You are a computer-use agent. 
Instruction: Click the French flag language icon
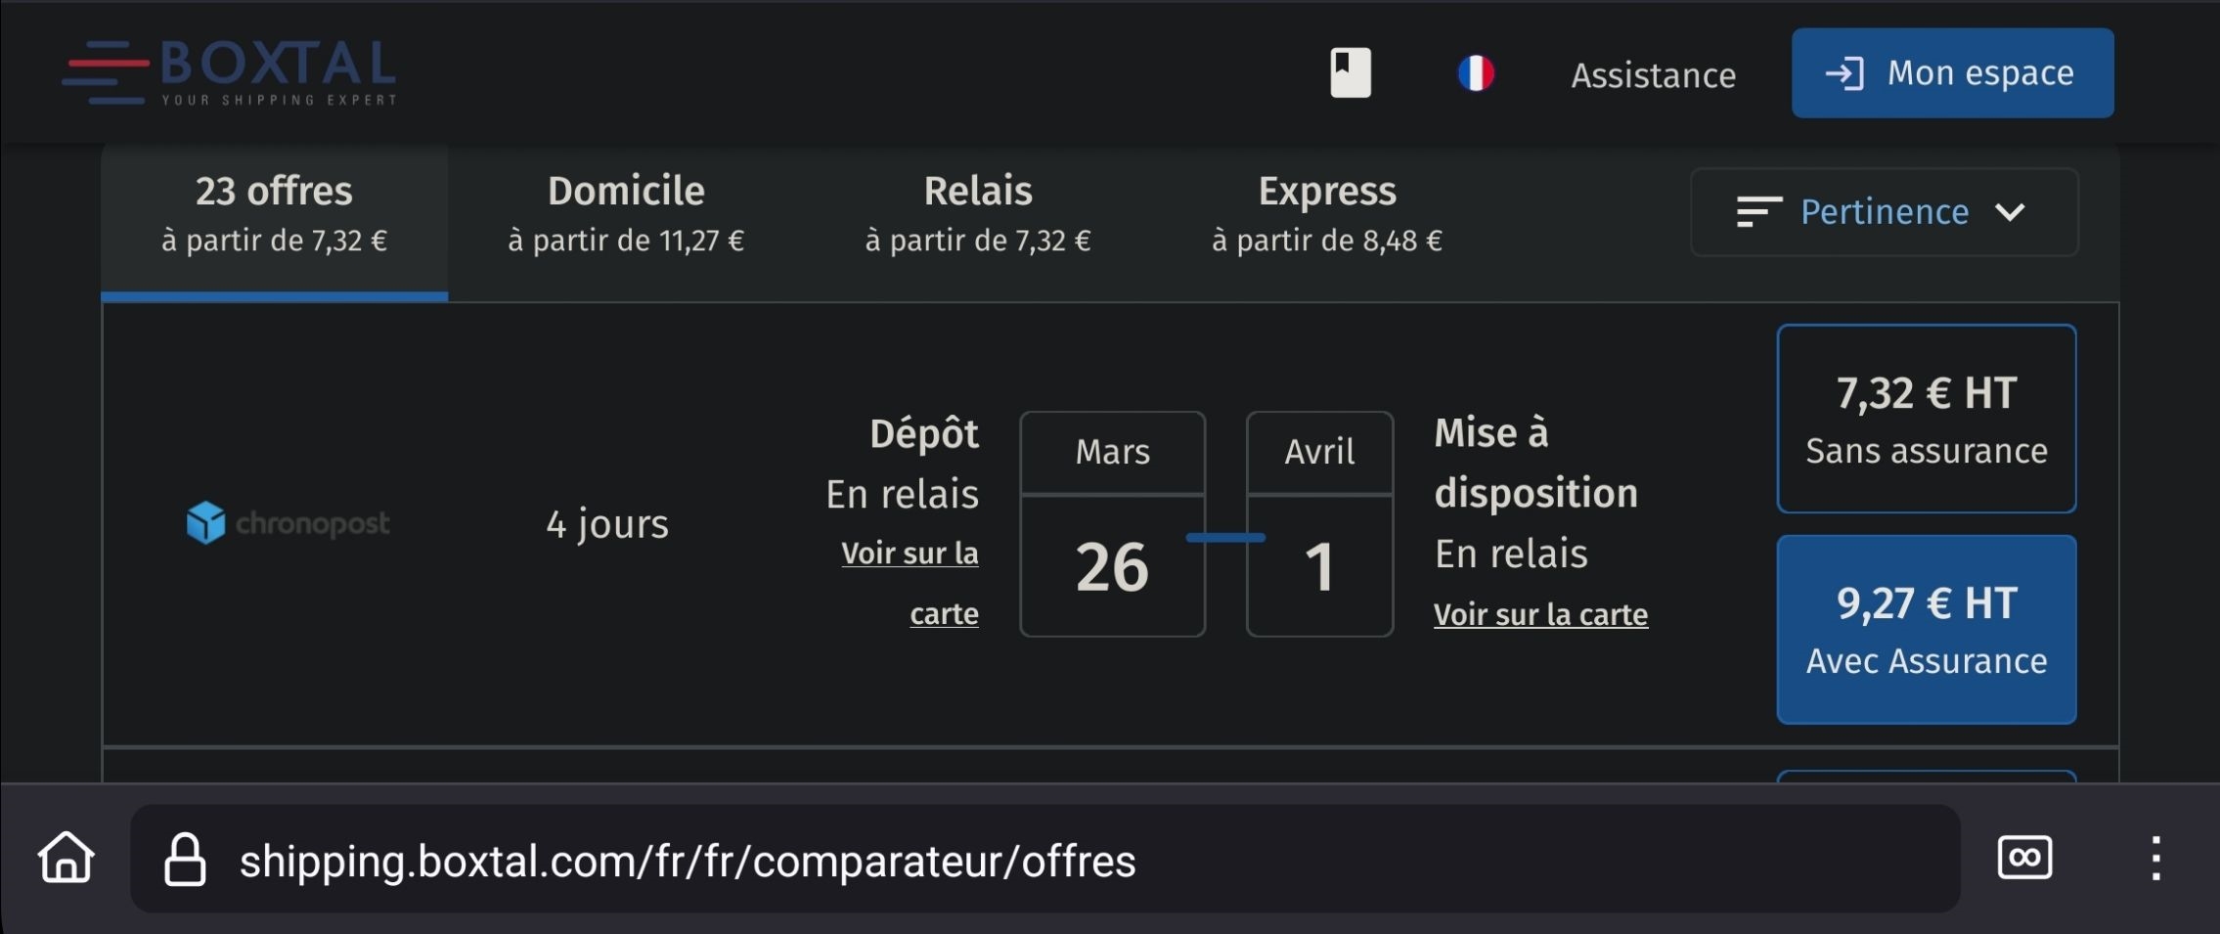coord(1475,73)
